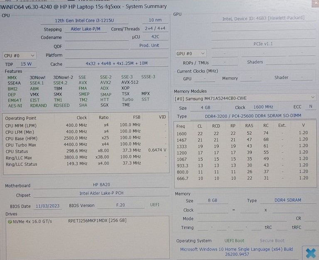Click the SGX feature label
319x260 pixels.
coord(104,105)
